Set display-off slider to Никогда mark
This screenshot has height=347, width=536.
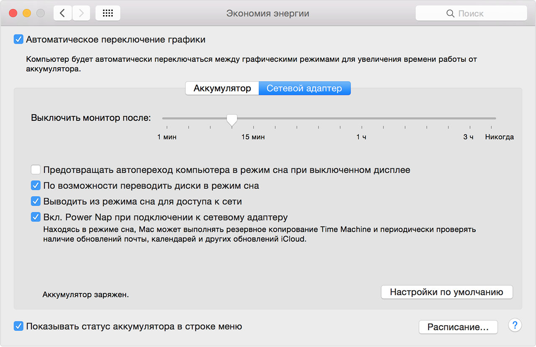495,119
